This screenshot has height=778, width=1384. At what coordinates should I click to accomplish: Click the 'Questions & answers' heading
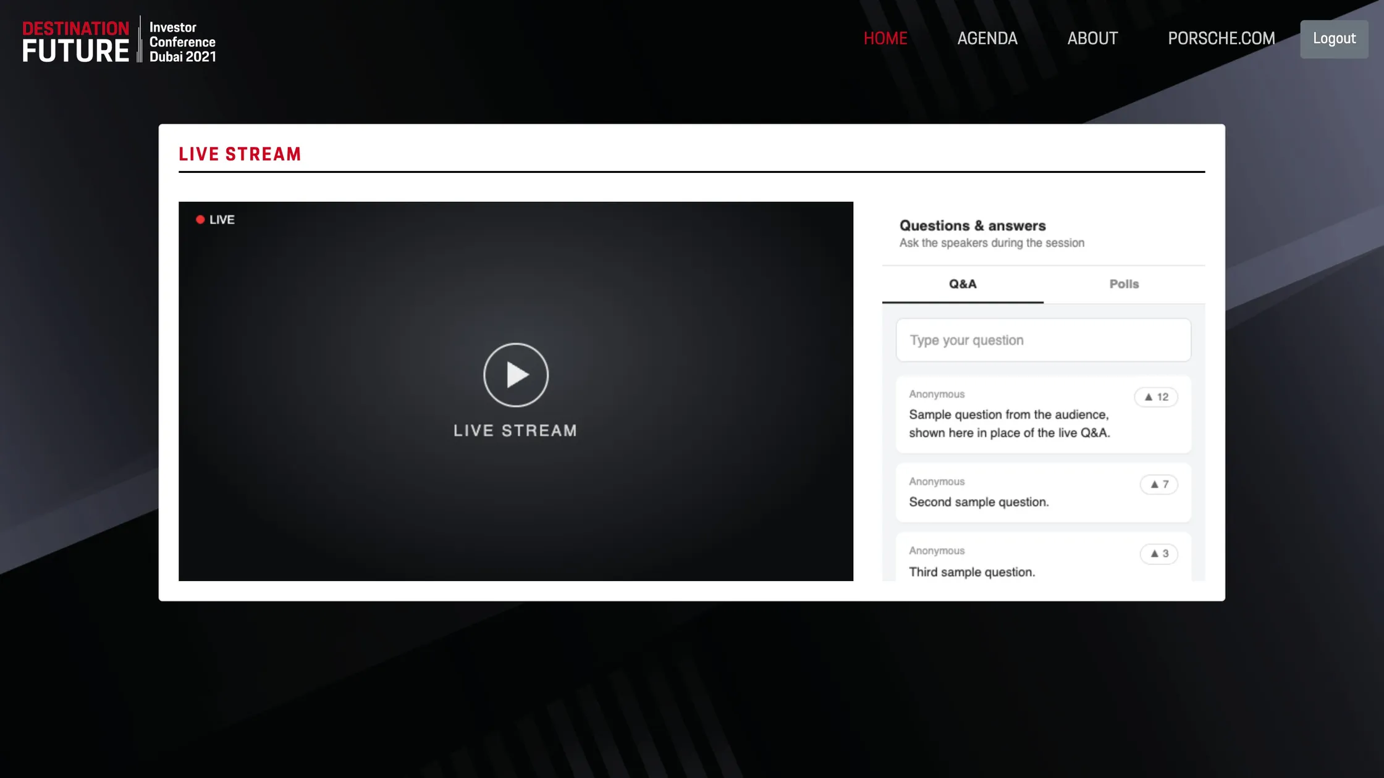[x=973, y=225]
